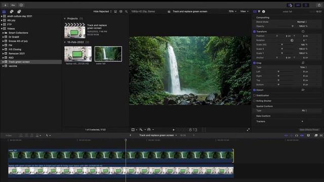Show the Titles and Generators sidebar icon
Screen dimensions: 324x182
point(19,12)
